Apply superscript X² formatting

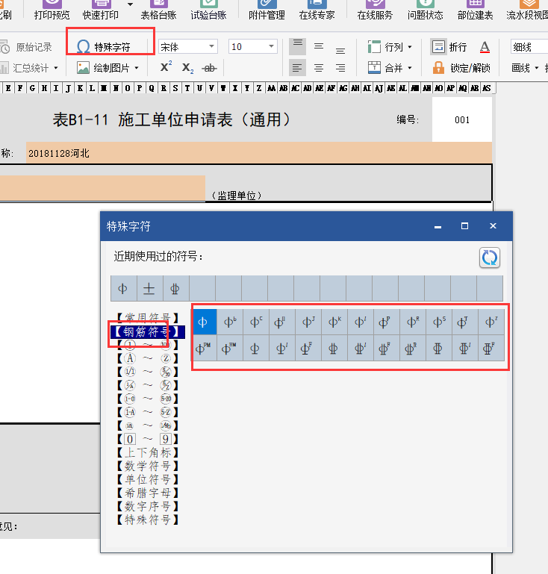click(x=166, y=67)
